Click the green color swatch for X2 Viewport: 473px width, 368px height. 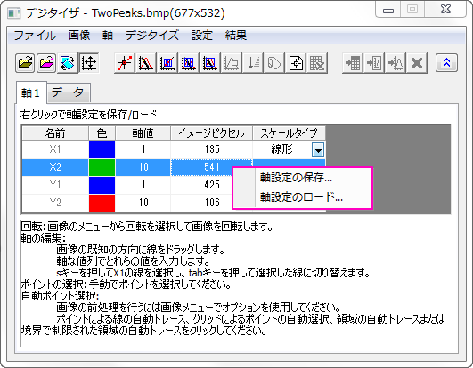point(102,167)
